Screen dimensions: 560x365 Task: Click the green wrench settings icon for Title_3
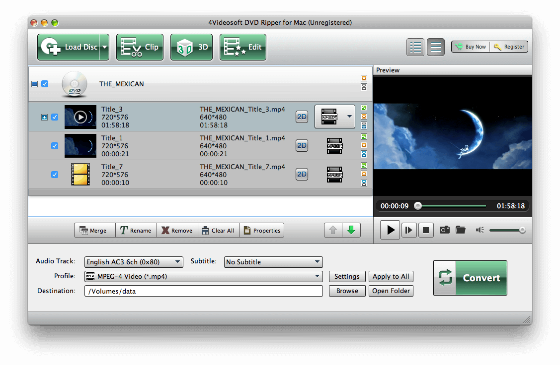[364, 108]
